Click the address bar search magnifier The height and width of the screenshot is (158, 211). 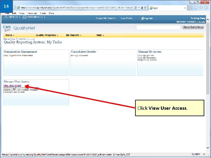[x=136, y=8]
